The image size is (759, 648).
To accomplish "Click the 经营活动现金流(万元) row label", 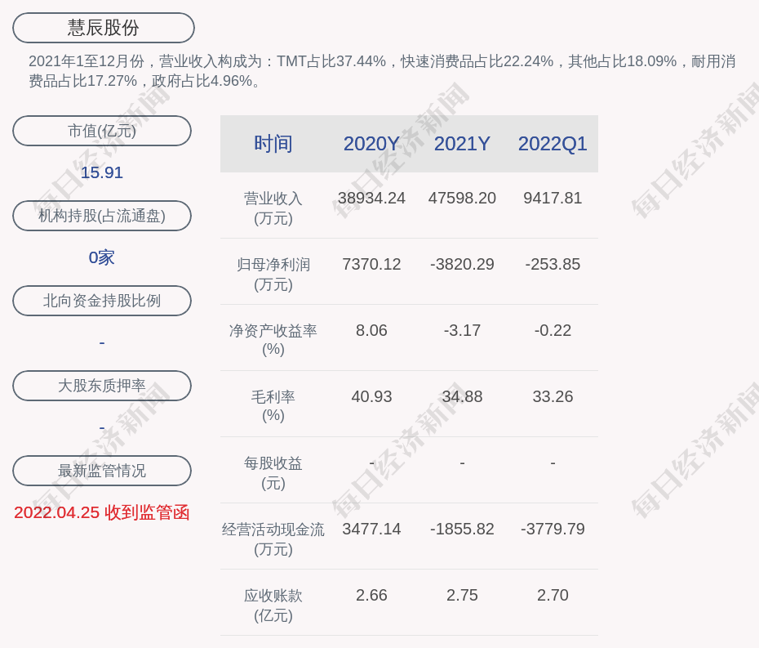I will 273,539.
